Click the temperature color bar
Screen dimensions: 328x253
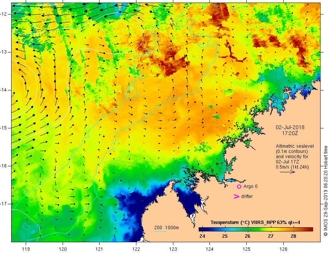pos(256,230)
